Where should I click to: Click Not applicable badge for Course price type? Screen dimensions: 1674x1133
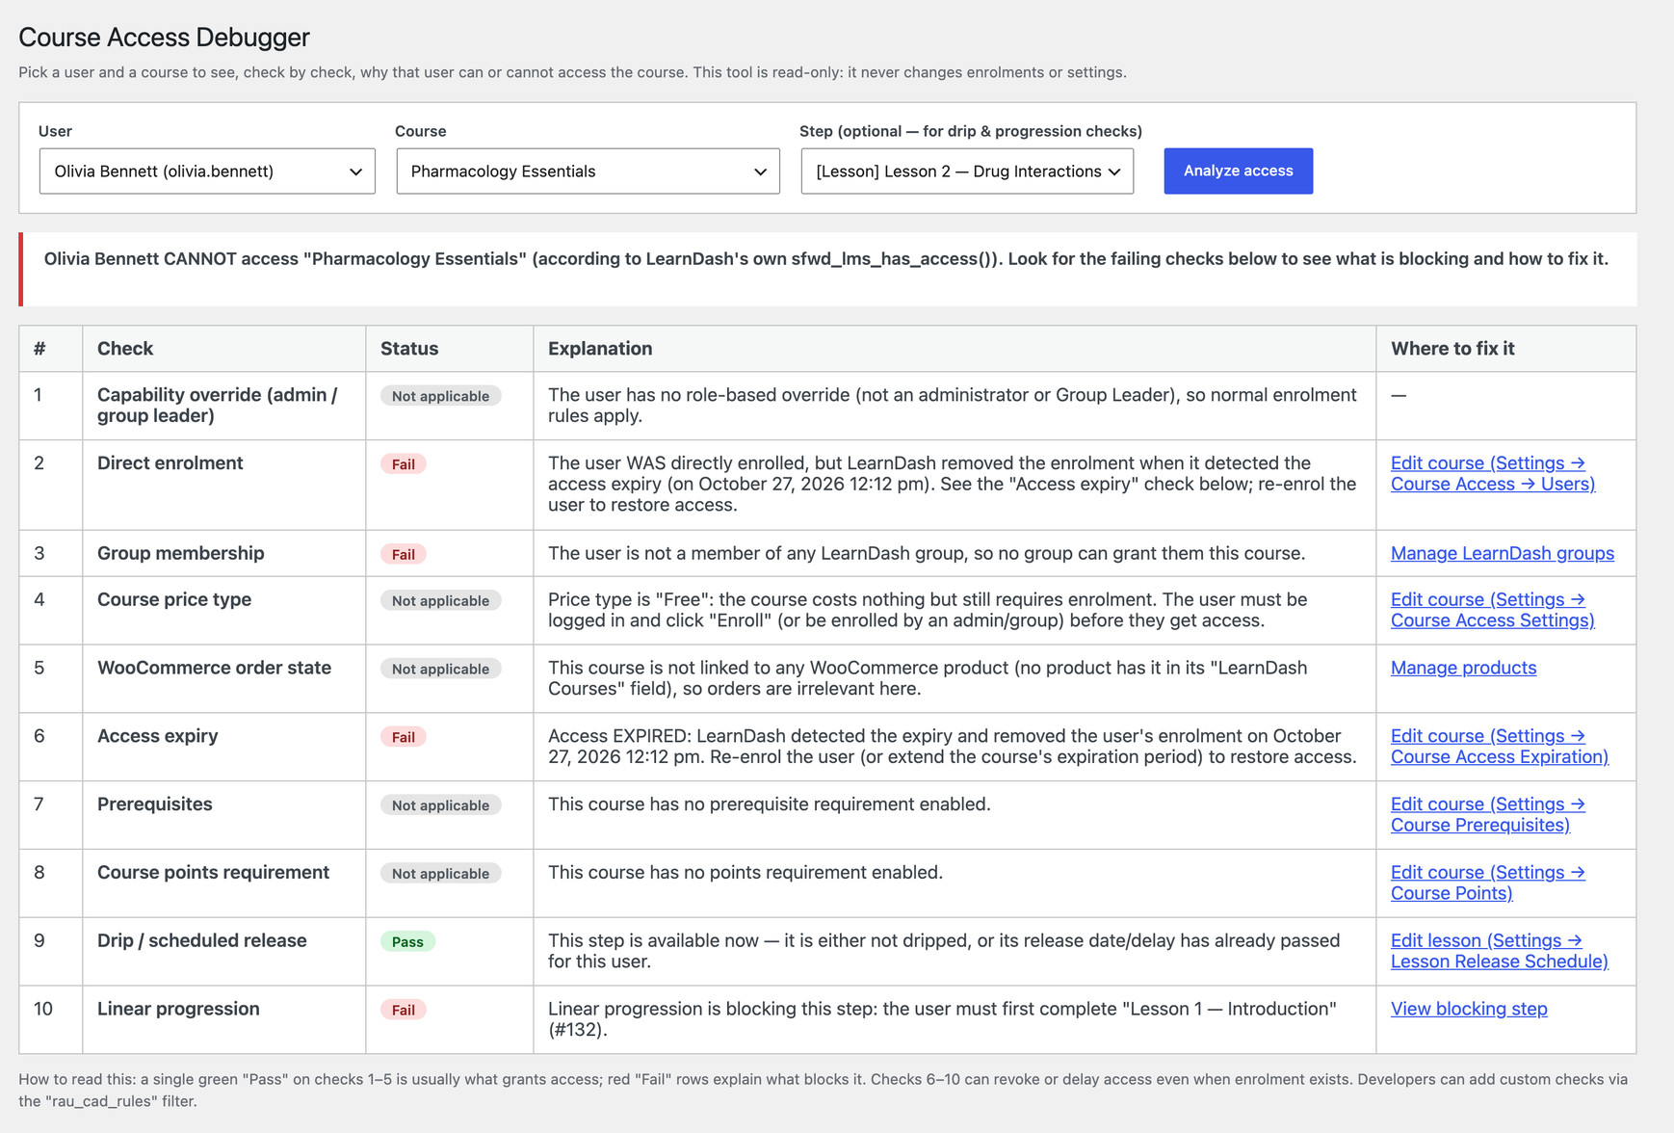pyautogui.click(x=440, y=600)
